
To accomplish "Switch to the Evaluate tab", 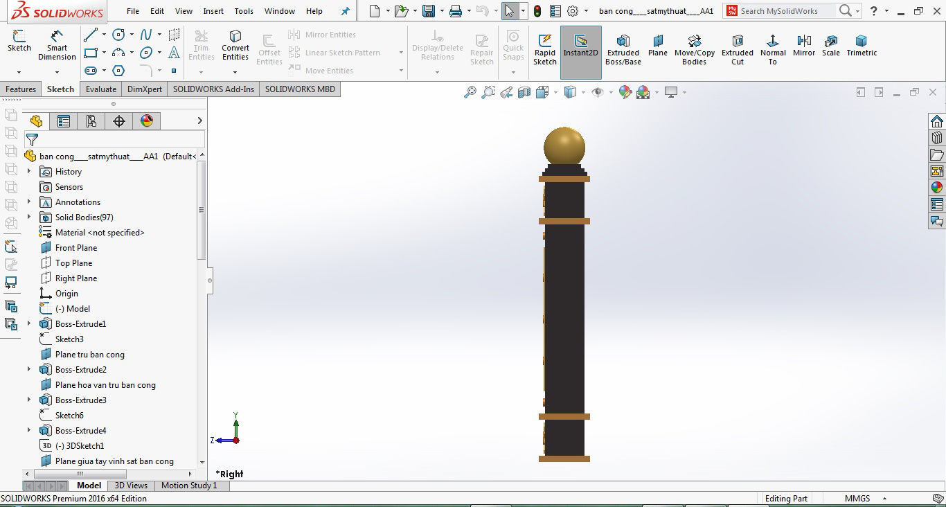I will (x=101, y=89).
